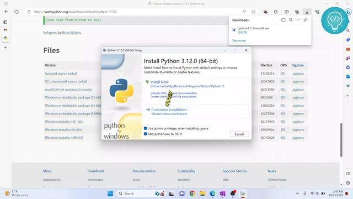Open Tools briefcase icon in Edge sidebar
The image size is (353, 199).
point(348,49)
